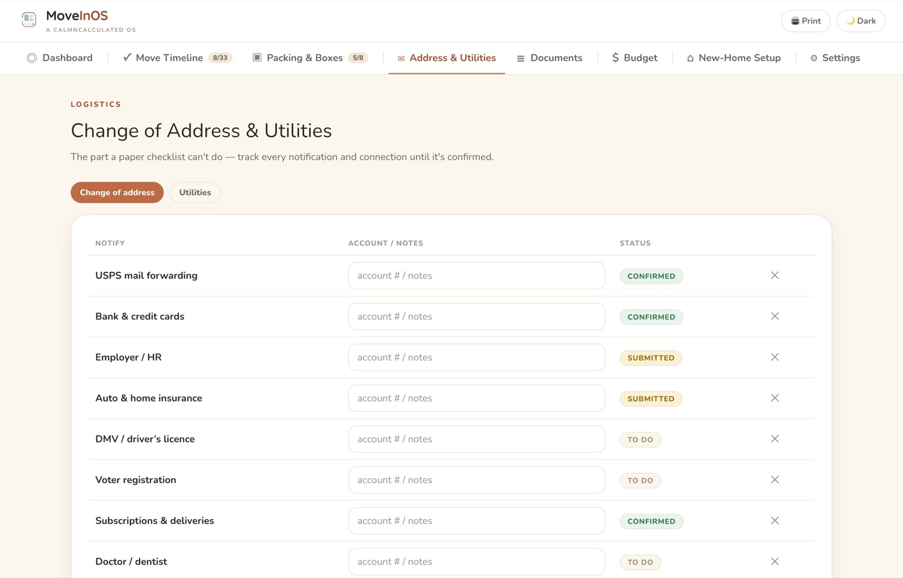Viewport: 903px width, 578px height.
Task: Toggle Voter registration To Do status
Action: tap(641, 481)
